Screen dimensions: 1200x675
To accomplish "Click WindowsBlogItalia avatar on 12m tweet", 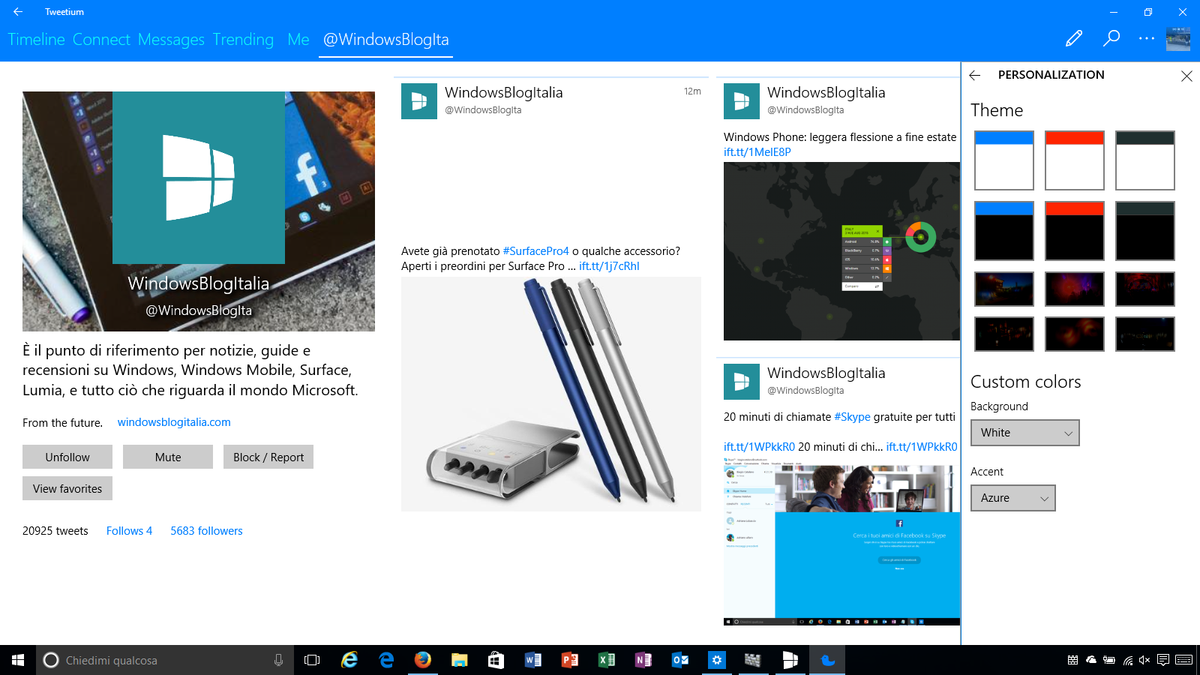I will [x=419, y=101].
